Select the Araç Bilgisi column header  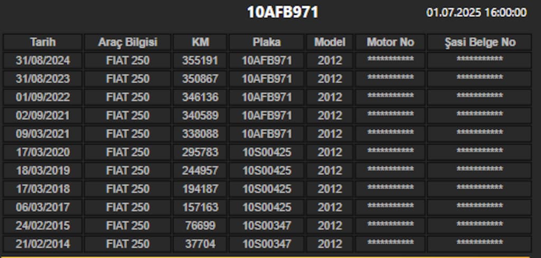pos(128,42)
